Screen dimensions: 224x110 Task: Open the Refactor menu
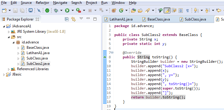[42, 3]
